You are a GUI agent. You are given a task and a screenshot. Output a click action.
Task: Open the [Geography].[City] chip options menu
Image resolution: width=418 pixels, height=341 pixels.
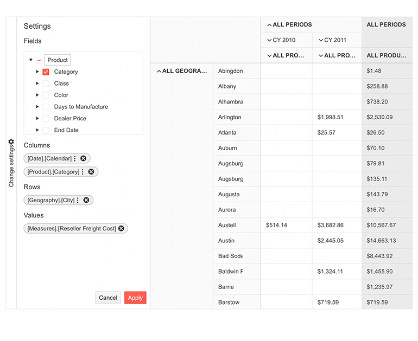78,200
